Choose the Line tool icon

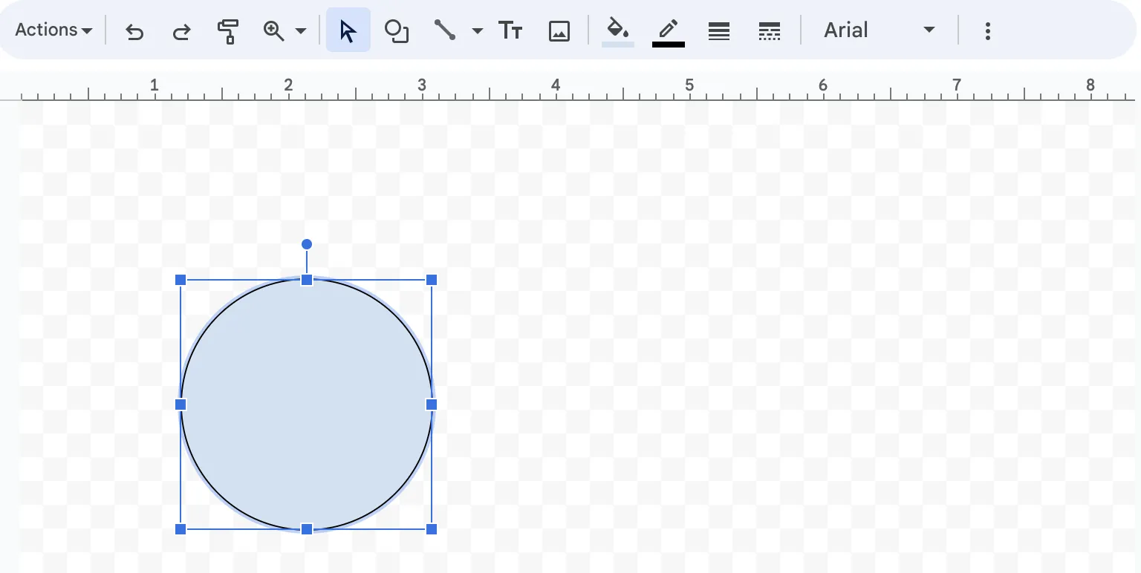coord(444,30)
